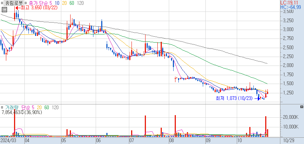Click the small square marker before 종가 단순

tap(26, 3)
